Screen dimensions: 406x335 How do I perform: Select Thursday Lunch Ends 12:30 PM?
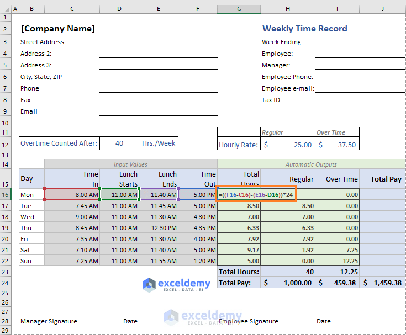coord(159,228)
